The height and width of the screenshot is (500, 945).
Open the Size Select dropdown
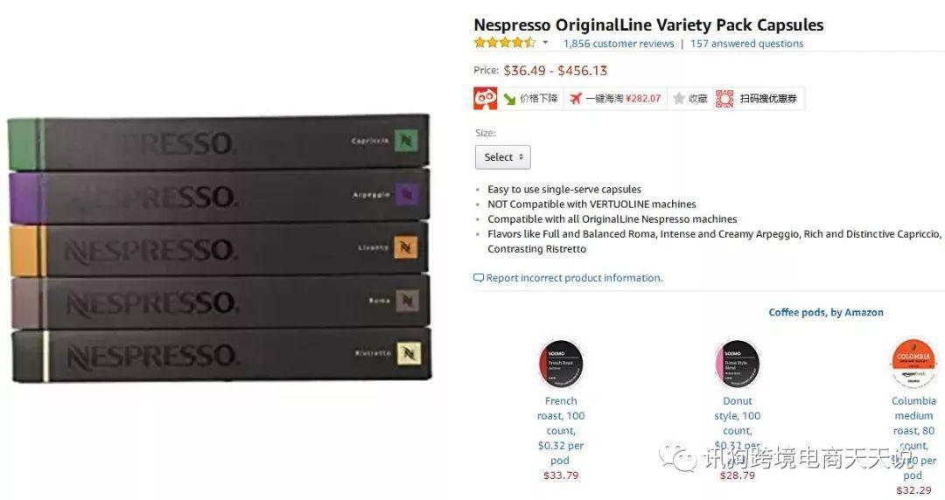[502, 157]
